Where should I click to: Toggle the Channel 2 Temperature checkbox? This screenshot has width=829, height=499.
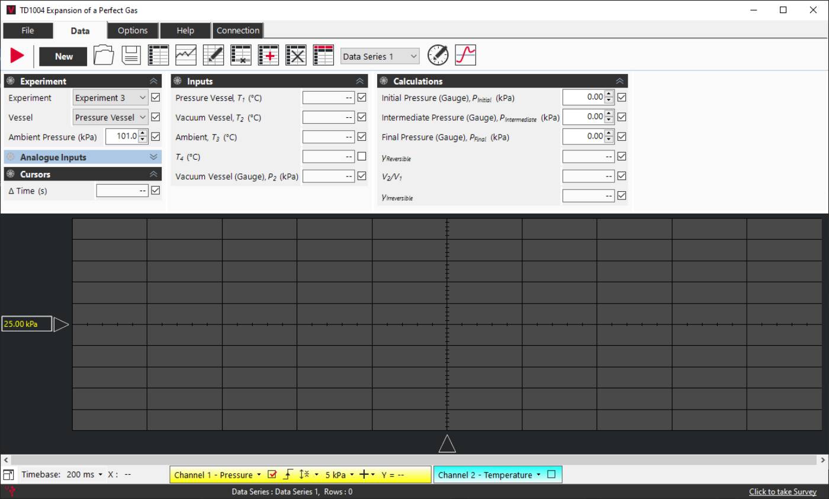pyautogui.click(x=551, y=474)
